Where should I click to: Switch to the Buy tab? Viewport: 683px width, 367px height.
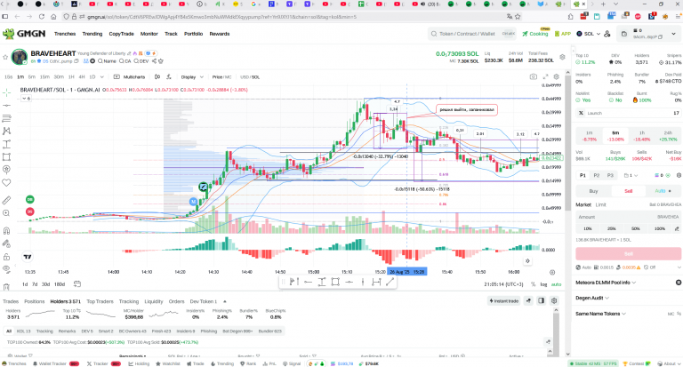pyautogui.click(x=593, y=191)
